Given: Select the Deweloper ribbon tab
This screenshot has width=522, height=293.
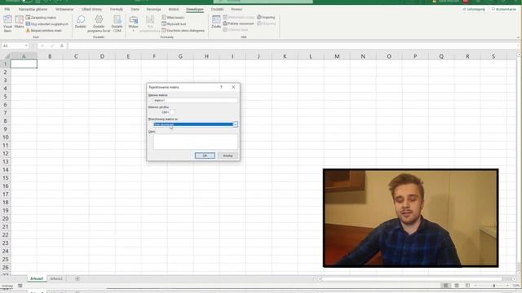Looking at the screenshot, I should point(195,9).
